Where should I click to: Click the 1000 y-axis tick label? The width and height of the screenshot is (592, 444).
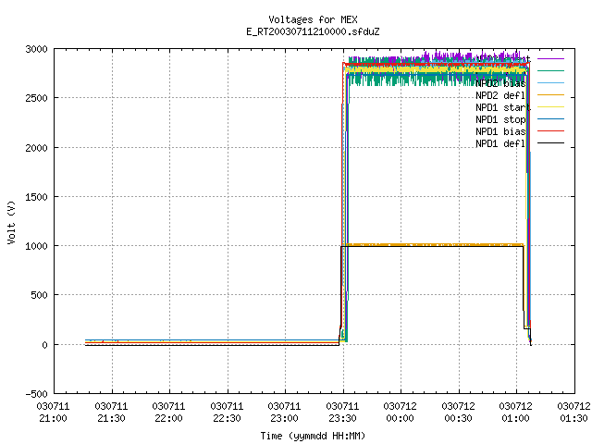coord(37,246)
